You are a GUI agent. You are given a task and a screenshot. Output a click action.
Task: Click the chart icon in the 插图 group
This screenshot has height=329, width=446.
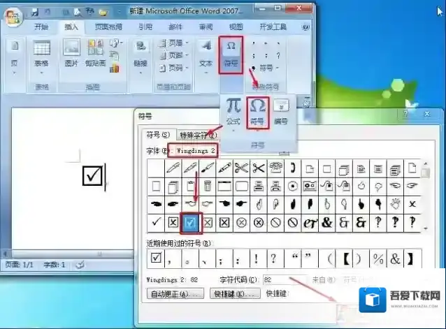click(x=115, y=68)
